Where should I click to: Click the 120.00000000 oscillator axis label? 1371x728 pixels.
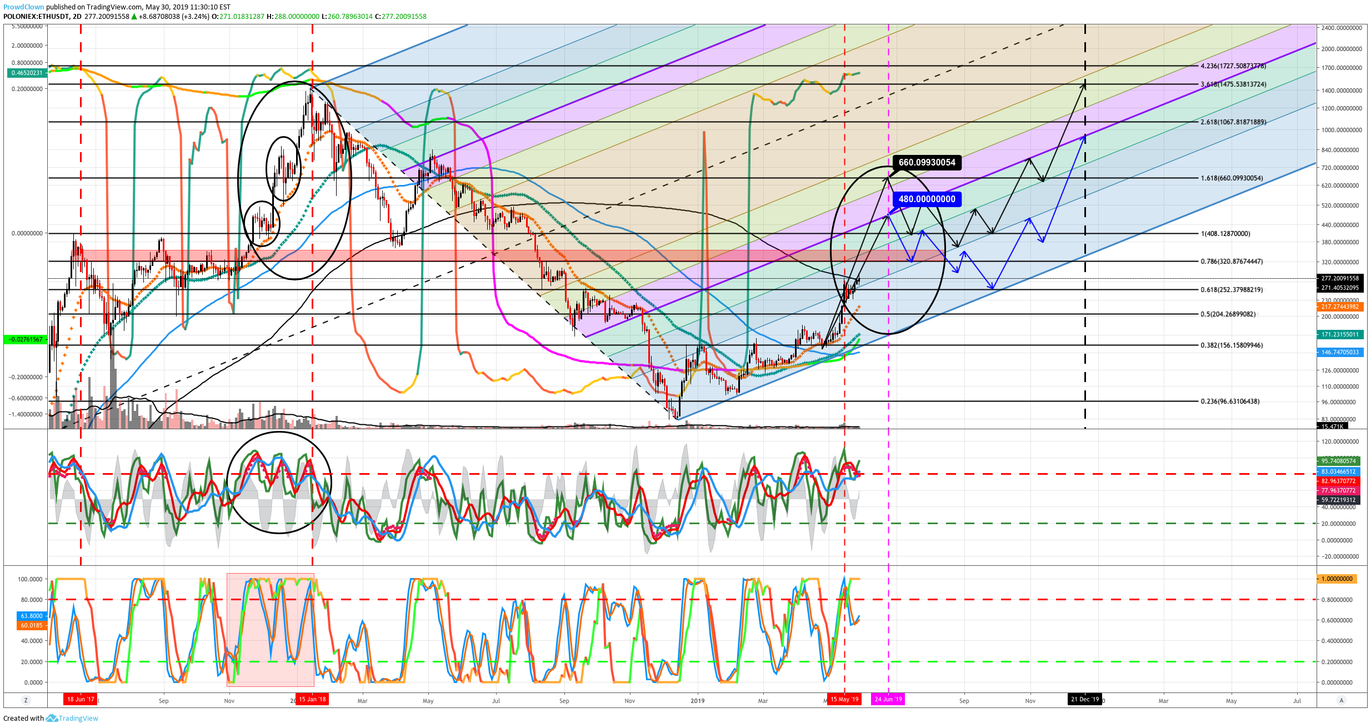coord(1340,442)
